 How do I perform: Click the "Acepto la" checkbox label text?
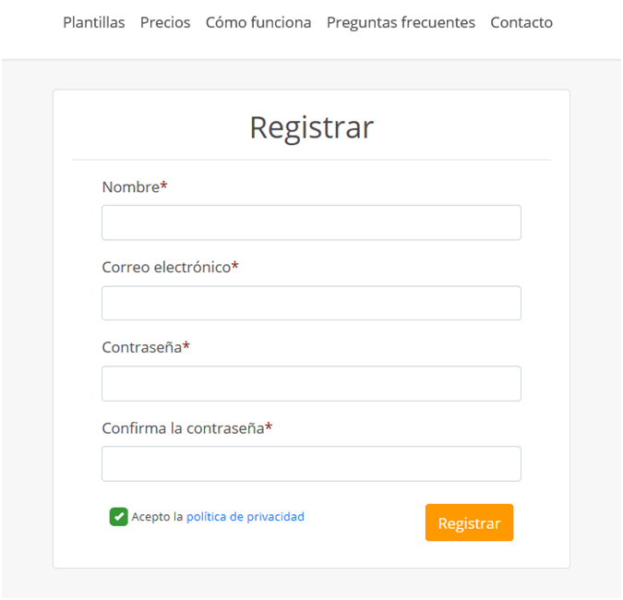click(x=157, y=517)
